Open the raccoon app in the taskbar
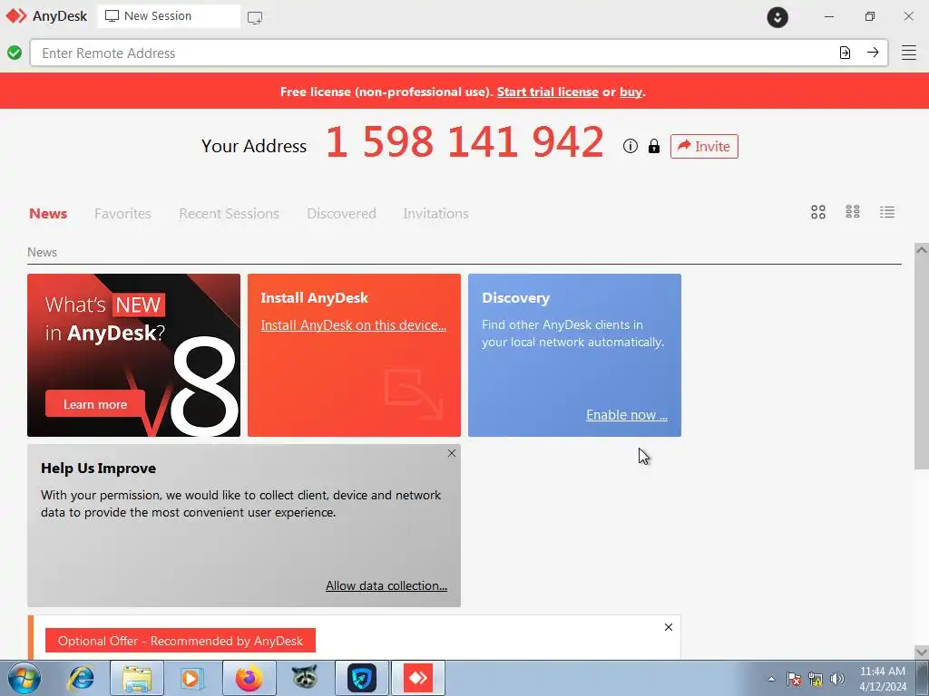This screenshot has height=696, width=929. pyautogui.click(x=305, y=678)
